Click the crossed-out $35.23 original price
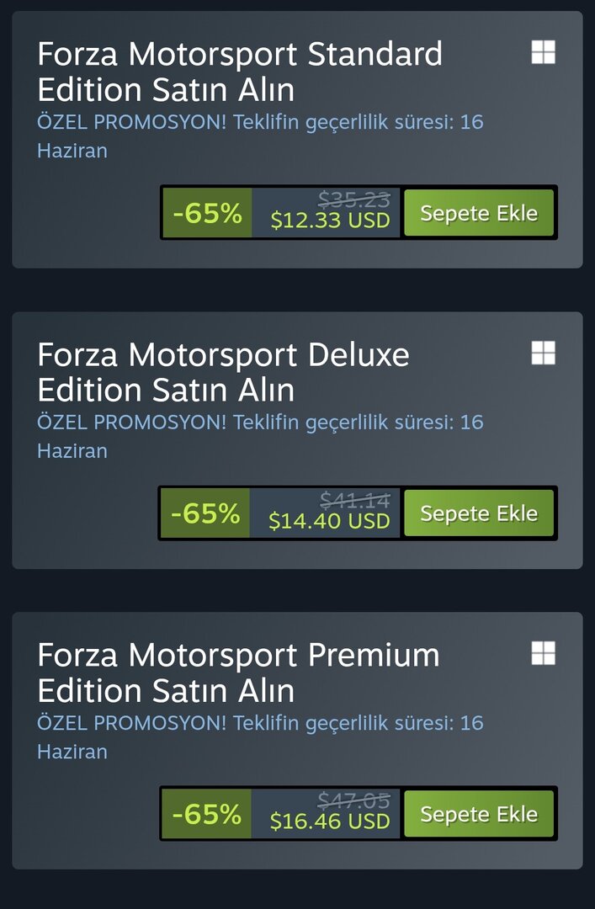Screen dimensions: 595x909 [353, 199]
